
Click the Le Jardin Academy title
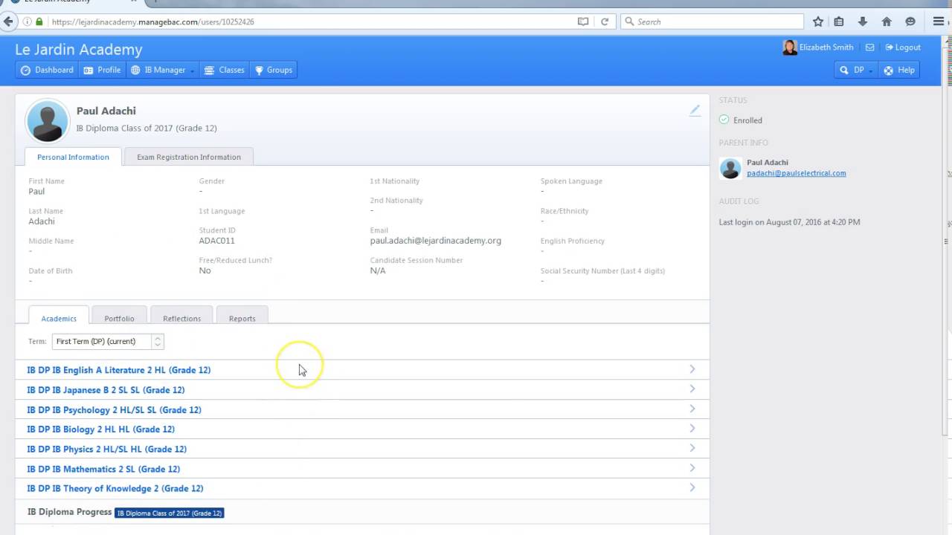(x=79, y=50)
